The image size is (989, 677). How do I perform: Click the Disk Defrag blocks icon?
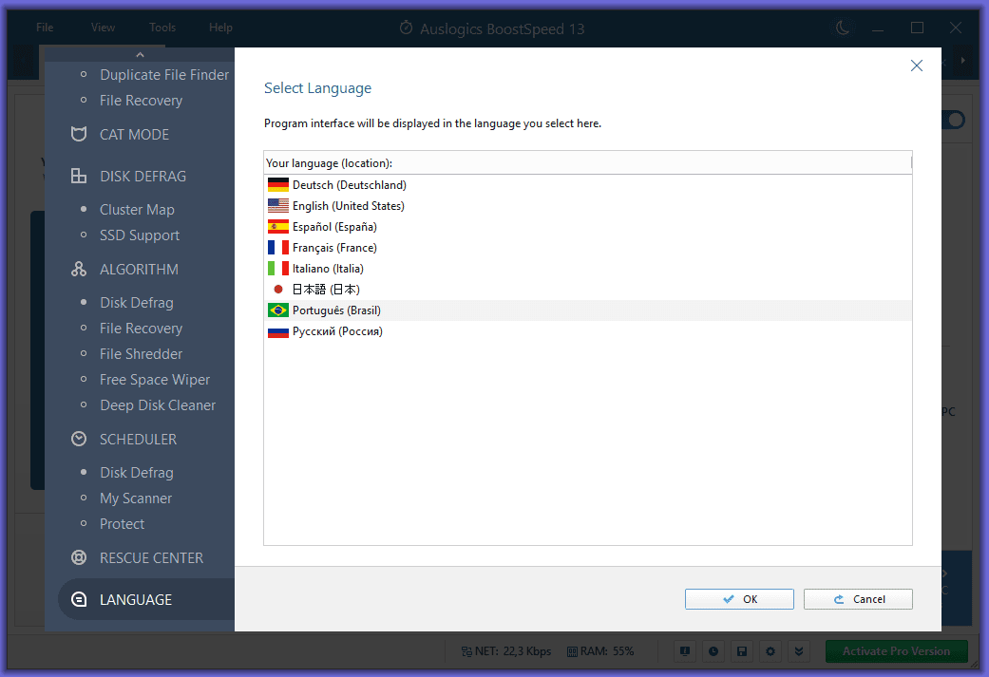79,176
